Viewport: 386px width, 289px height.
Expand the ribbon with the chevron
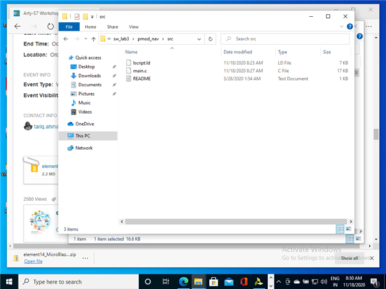(342, 27)
